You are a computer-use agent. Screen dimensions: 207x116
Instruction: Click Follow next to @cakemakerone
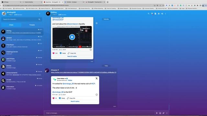[x=70, y=80]
